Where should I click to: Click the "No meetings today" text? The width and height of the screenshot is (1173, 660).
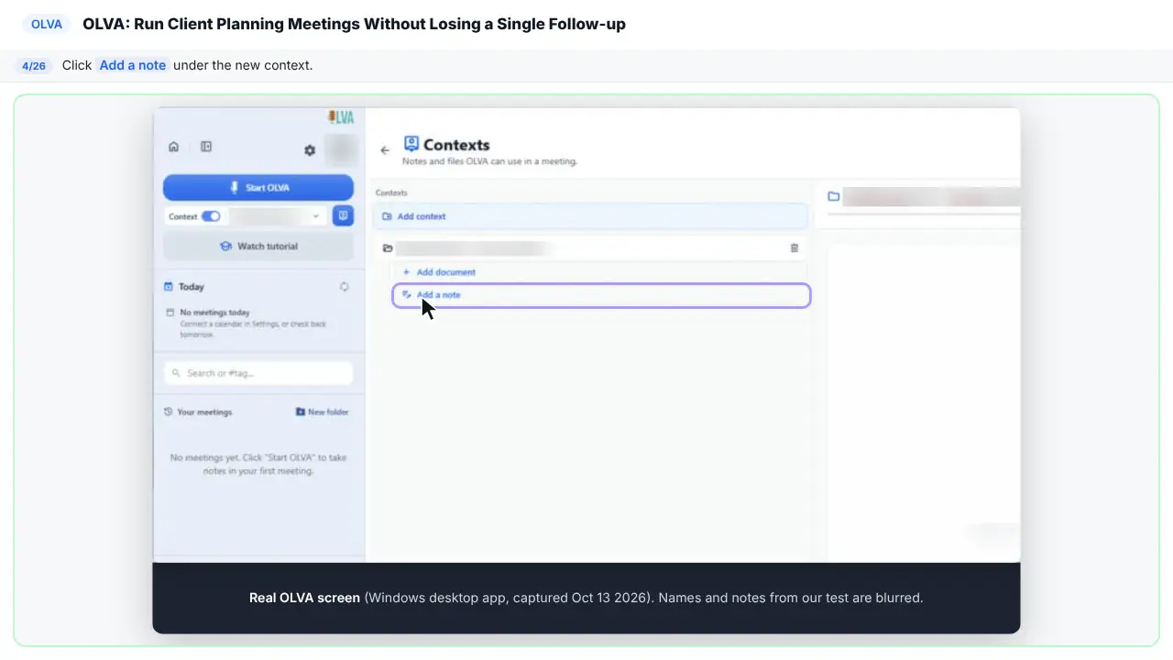click(215, 313)
